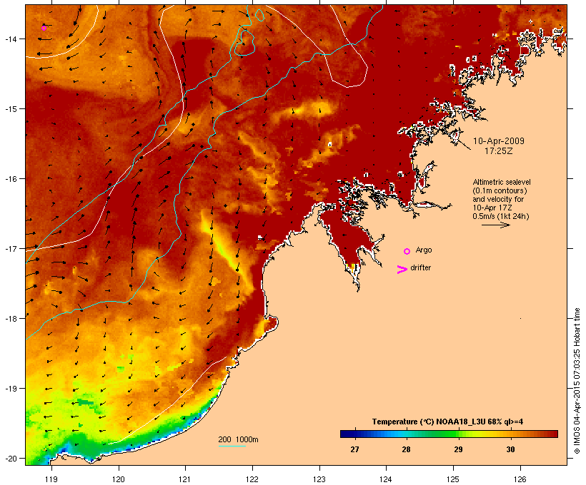
Task: Click the IMOS copyright vertical text
Action: [577, 381]
